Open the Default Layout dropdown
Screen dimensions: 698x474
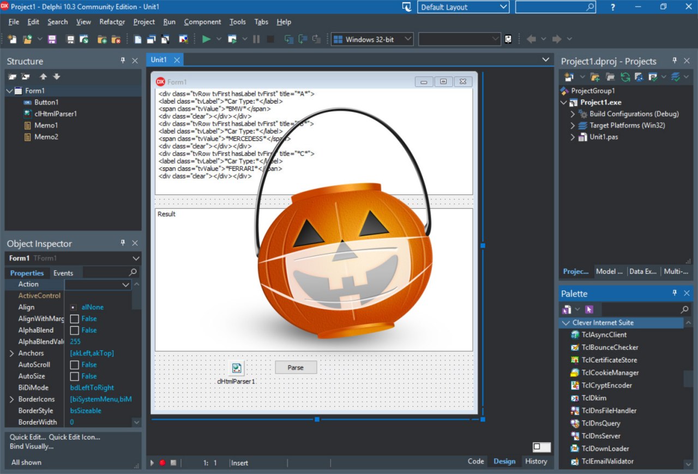tap(503, 7)
